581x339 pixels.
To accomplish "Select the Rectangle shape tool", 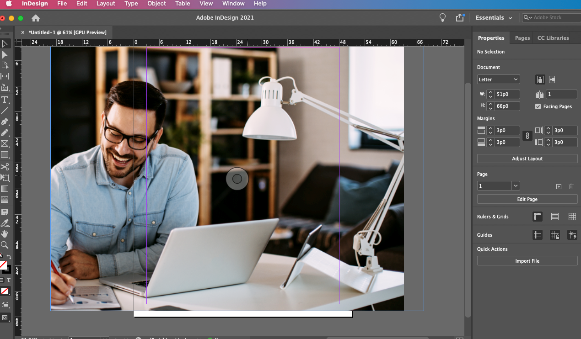I will click(5, 155).
